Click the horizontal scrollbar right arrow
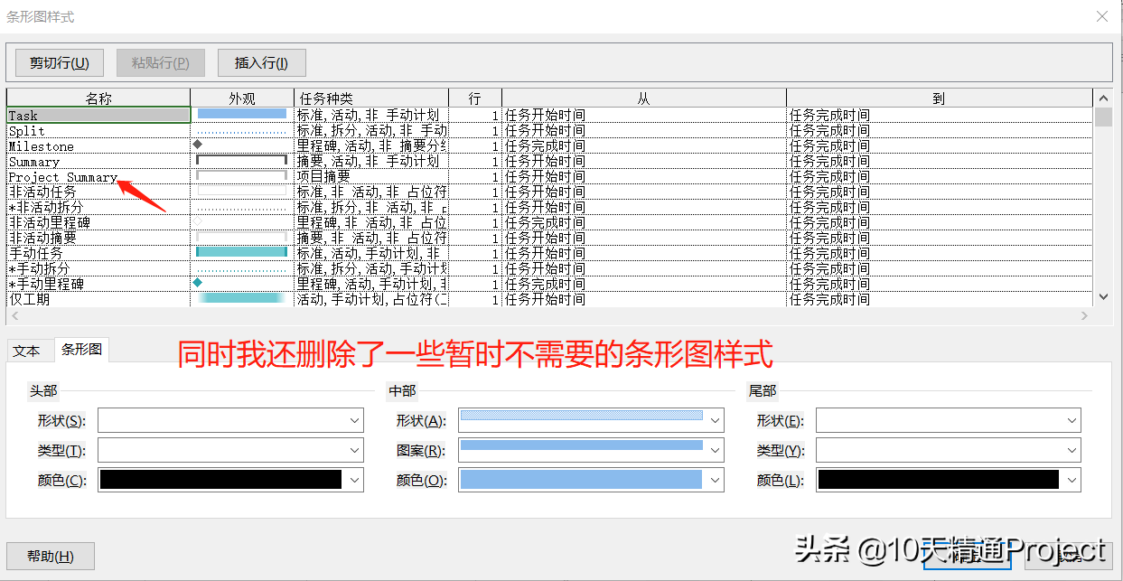Screen dimensions: 1123x581 [x=1085, y=315]
